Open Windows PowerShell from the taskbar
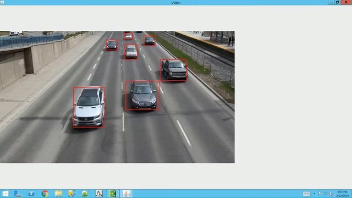352x198 pixels. tap(31, 194)
